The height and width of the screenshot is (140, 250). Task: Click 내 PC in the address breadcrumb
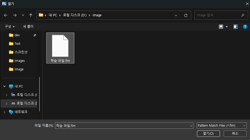(53, 15)
